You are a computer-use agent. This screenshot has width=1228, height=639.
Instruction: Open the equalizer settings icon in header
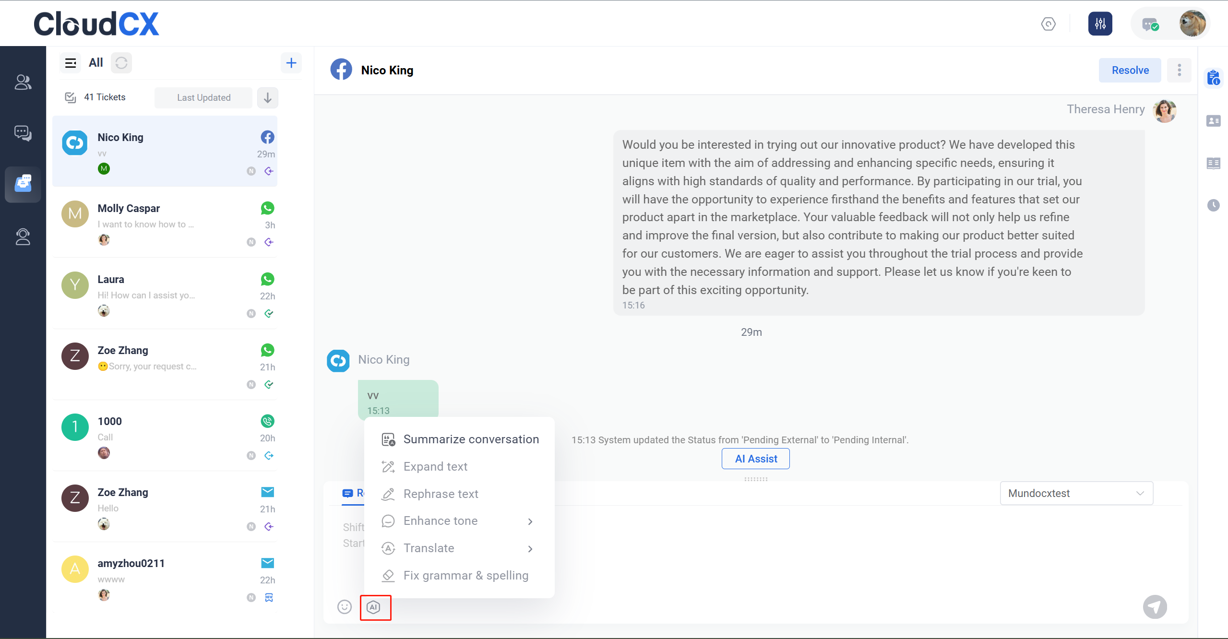[1100, 24]
